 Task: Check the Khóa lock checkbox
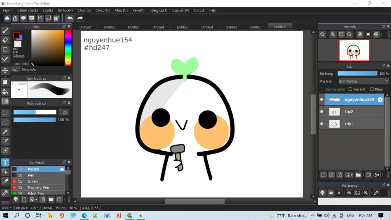[372, 89]
